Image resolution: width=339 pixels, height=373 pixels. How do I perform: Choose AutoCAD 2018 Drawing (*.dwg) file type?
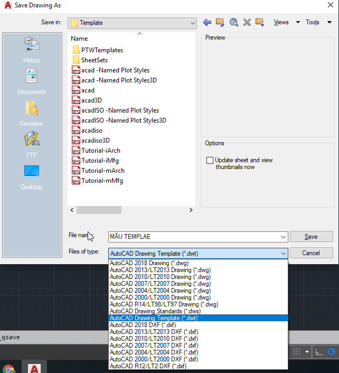(198, 263)
